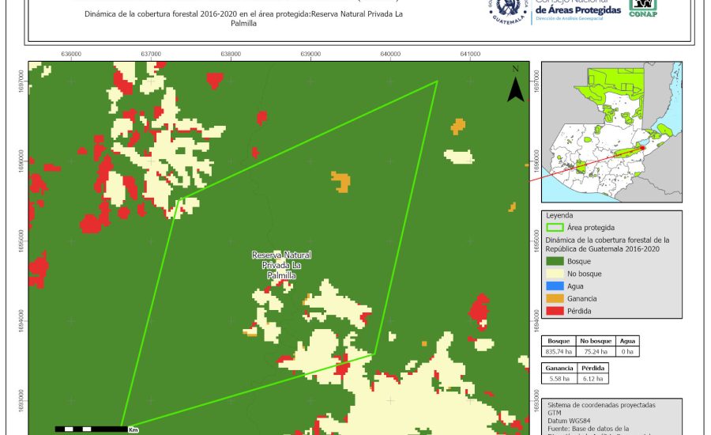Click the Reserva Natural Privada La Palmilla map label
Viewport: 711px width, 435px height.
click(281, 266)
